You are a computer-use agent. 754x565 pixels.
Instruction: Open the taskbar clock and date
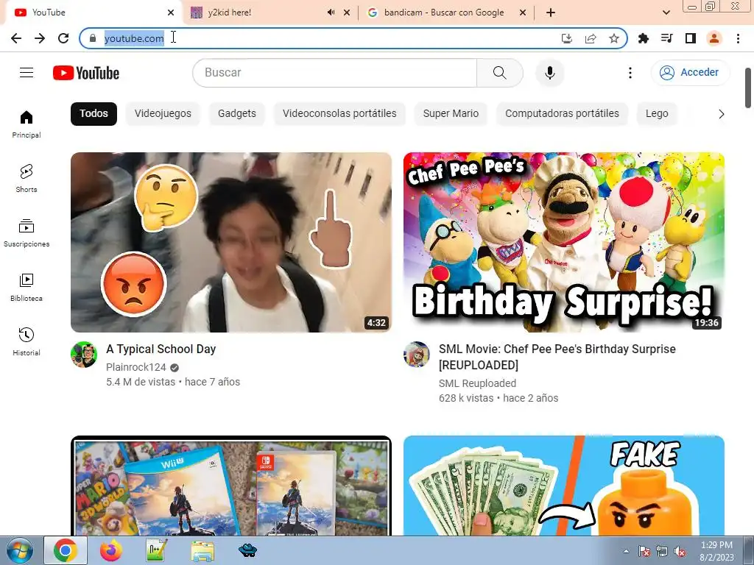click(x=716, y=551)
